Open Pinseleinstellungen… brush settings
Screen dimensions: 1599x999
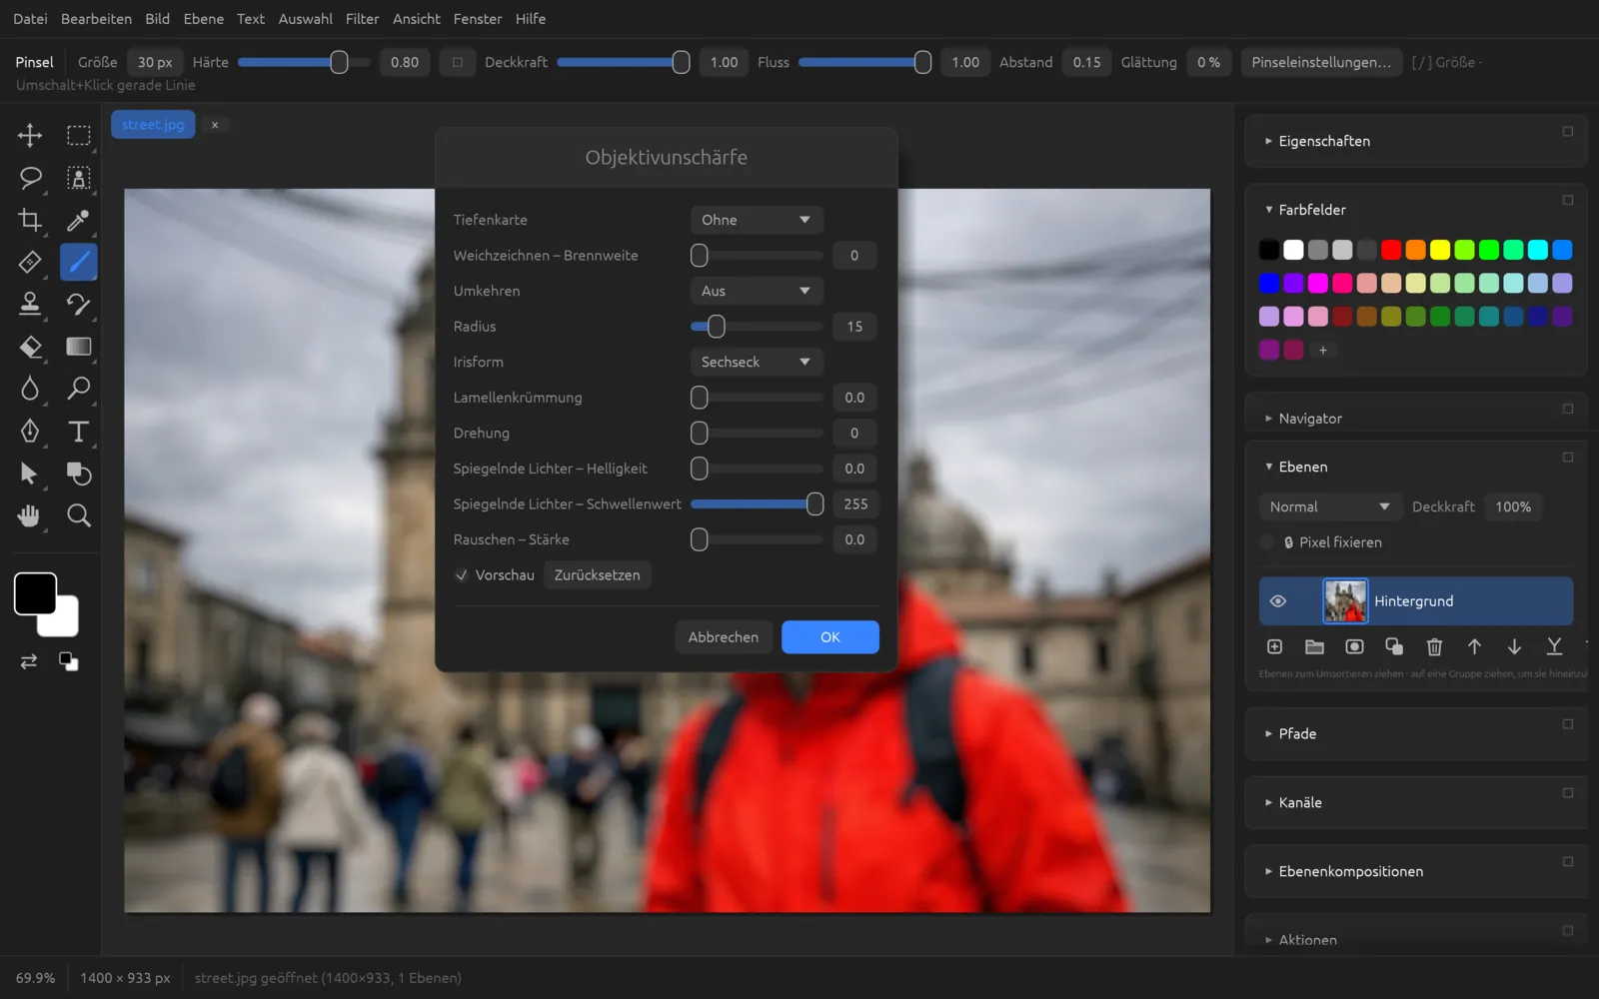pyautogui.click(x=1321, y=62)
